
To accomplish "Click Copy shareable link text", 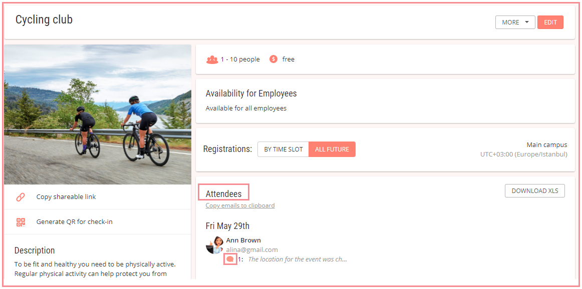I will coord(66,196).
